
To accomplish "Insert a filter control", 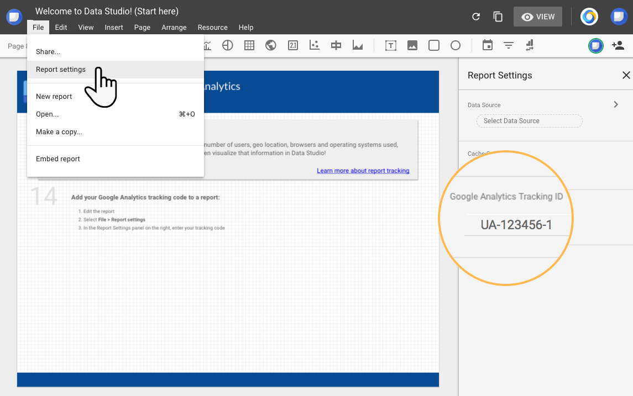I will [x=509, y=46].
